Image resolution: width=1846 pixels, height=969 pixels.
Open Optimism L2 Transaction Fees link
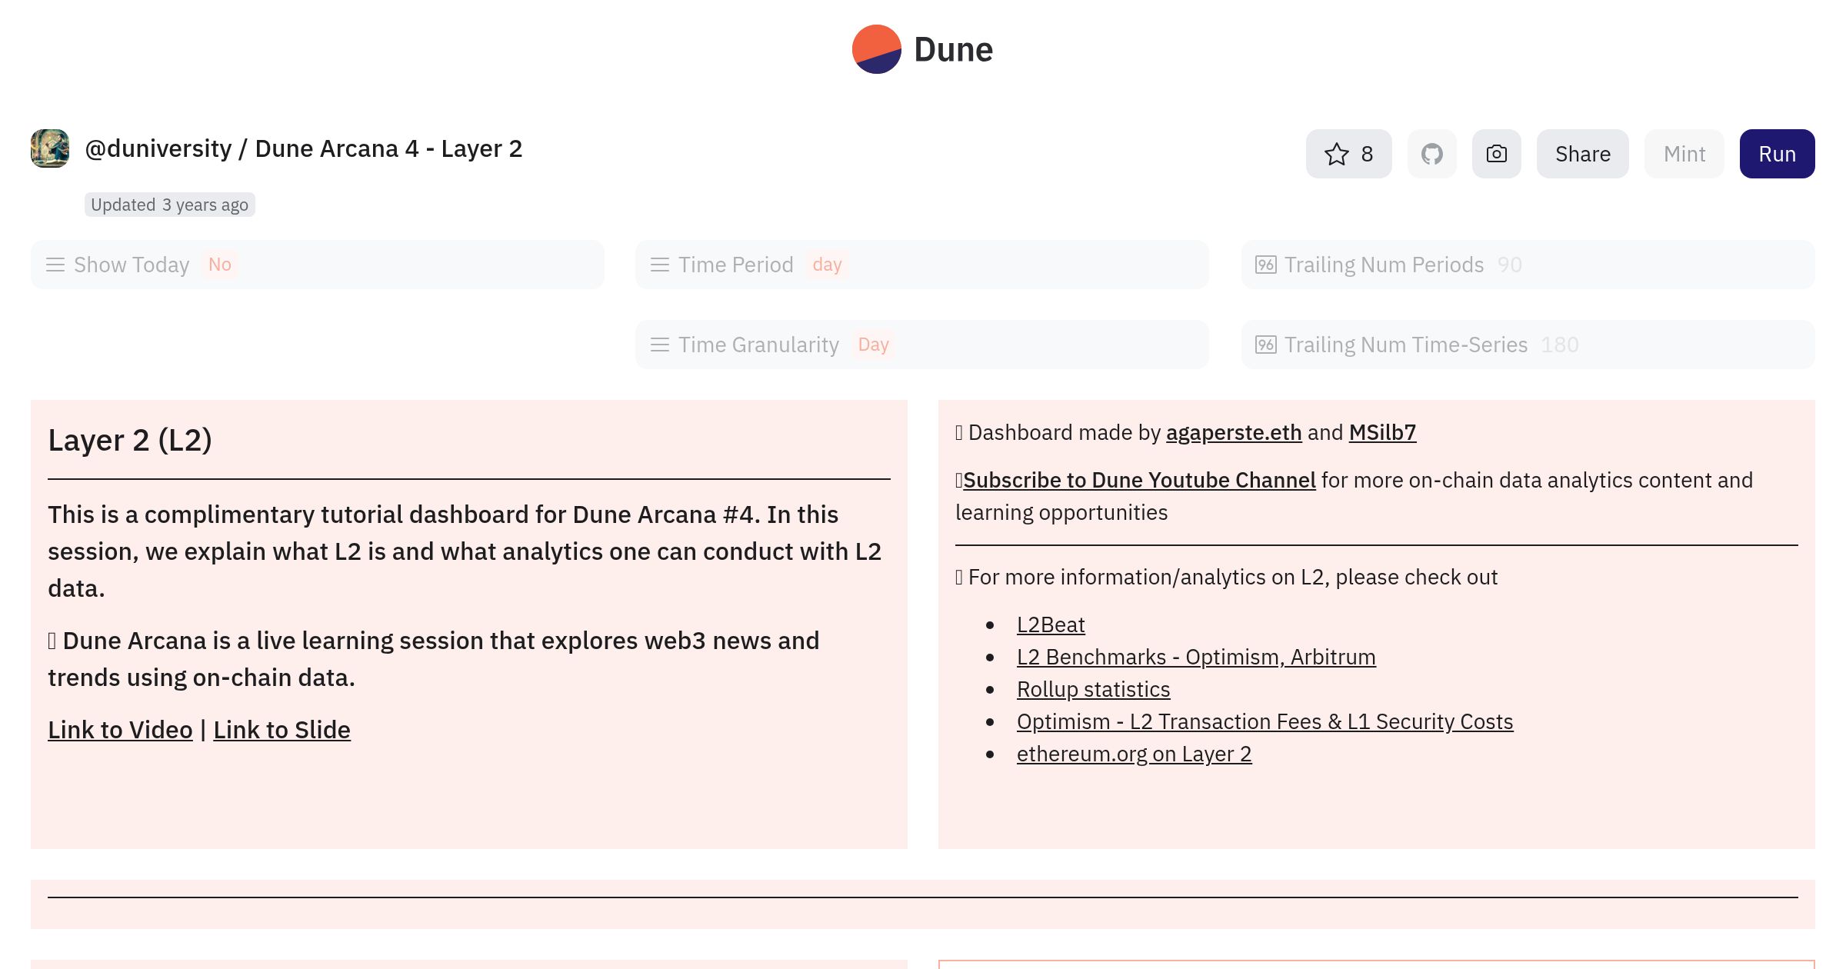pos(1265,722)
